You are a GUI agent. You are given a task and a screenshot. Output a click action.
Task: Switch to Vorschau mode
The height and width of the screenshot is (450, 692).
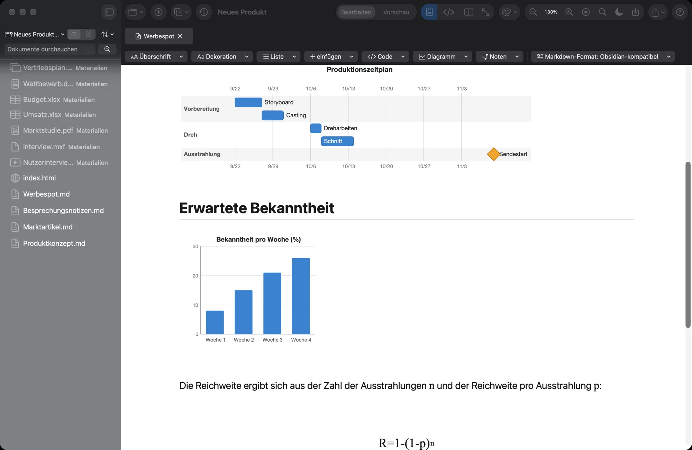point(396,12)
